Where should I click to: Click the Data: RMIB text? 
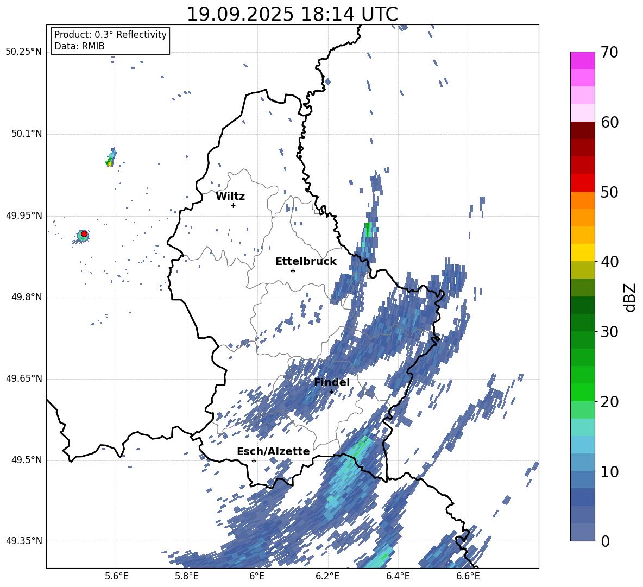coord(79,46)
